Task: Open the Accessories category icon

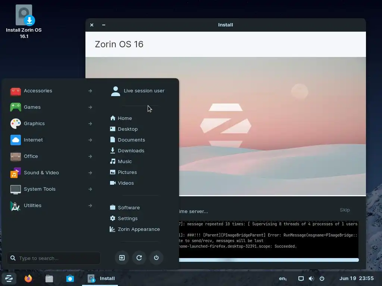Action: pos(16,91)
